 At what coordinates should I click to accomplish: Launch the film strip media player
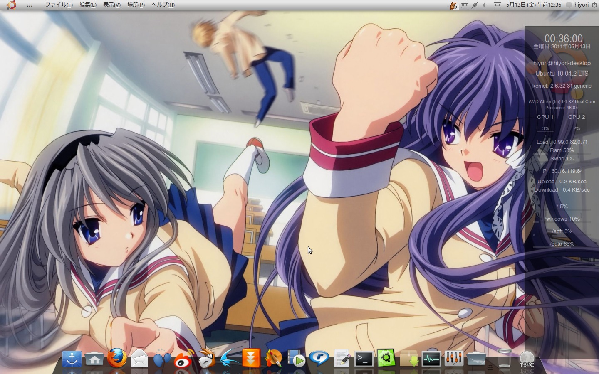296,359
